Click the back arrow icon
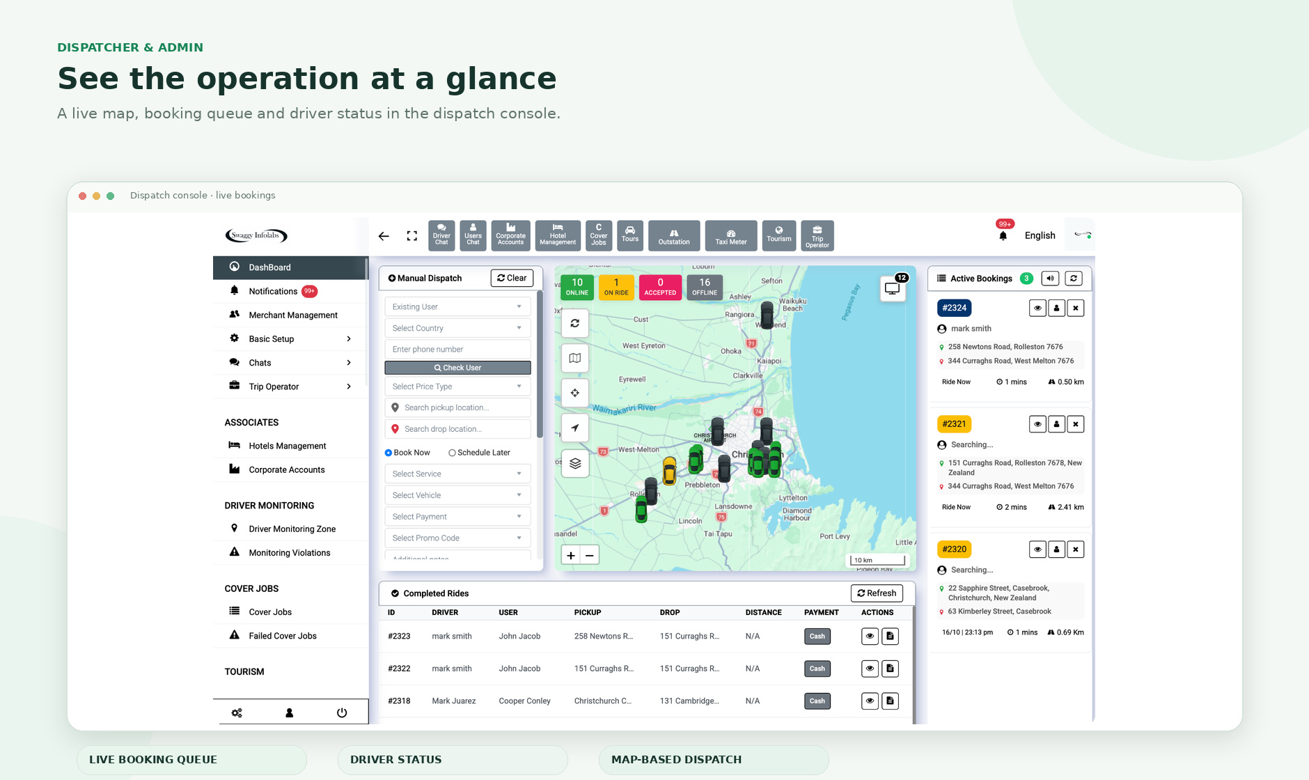Viewport: 1309px width, 780px height. pyautogui.click(x=384, y=236)
